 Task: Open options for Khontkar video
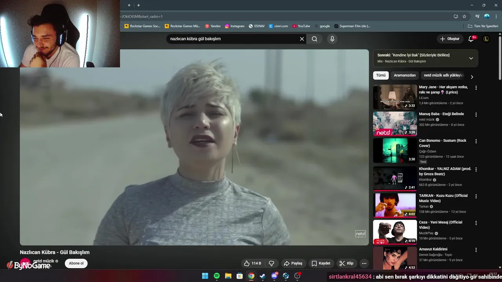pos(476,170)
